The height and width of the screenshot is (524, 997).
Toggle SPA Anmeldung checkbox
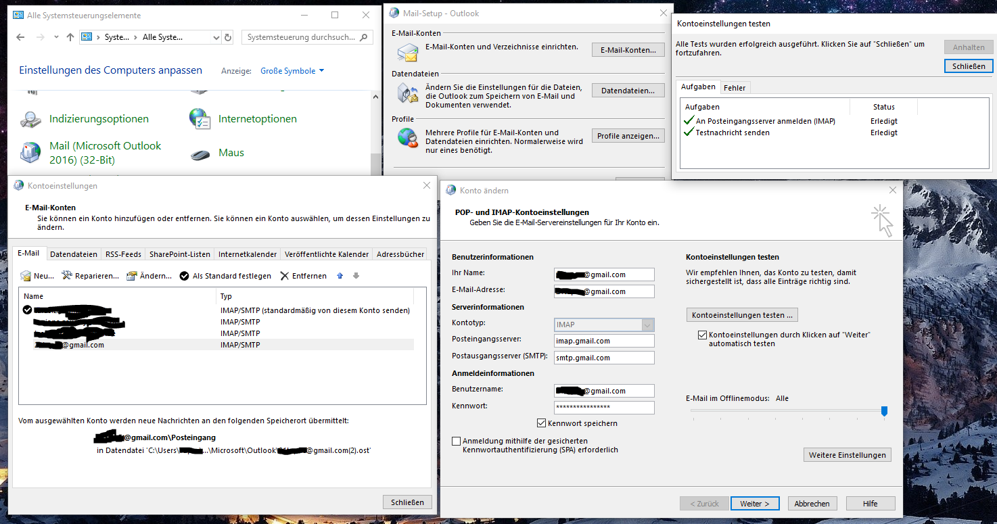point(456,441)
